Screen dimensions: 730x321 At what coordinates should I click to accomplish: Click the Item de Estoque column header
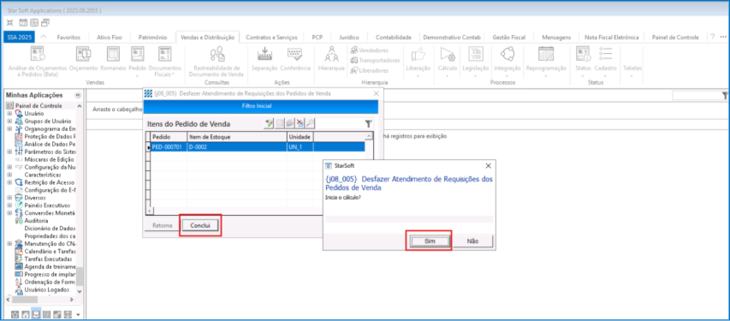click(x=237, y=137)
